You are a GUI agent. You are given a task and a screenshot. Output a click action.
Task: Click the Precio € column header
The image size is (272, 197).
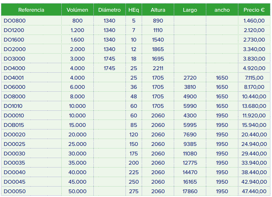pyautogui.click(x=254, y=10)
